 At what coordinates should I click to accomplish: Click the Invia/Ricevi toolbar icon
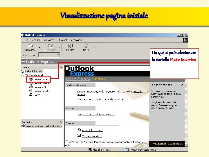51,46
